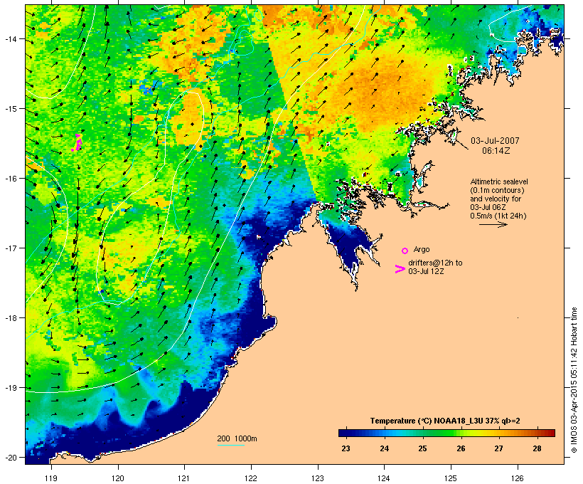Click the "drifters@12h to" legend text

click(435, 263)
